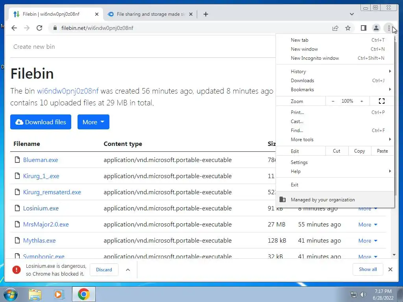
Task: Click the browser forward arrow
Action: [x=27, y=28]
